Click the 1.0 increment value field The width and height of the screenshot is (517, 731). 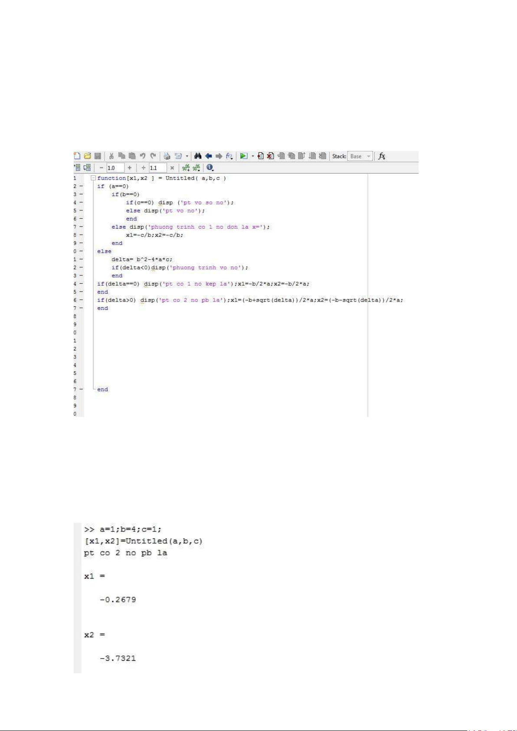pos(115,168)
